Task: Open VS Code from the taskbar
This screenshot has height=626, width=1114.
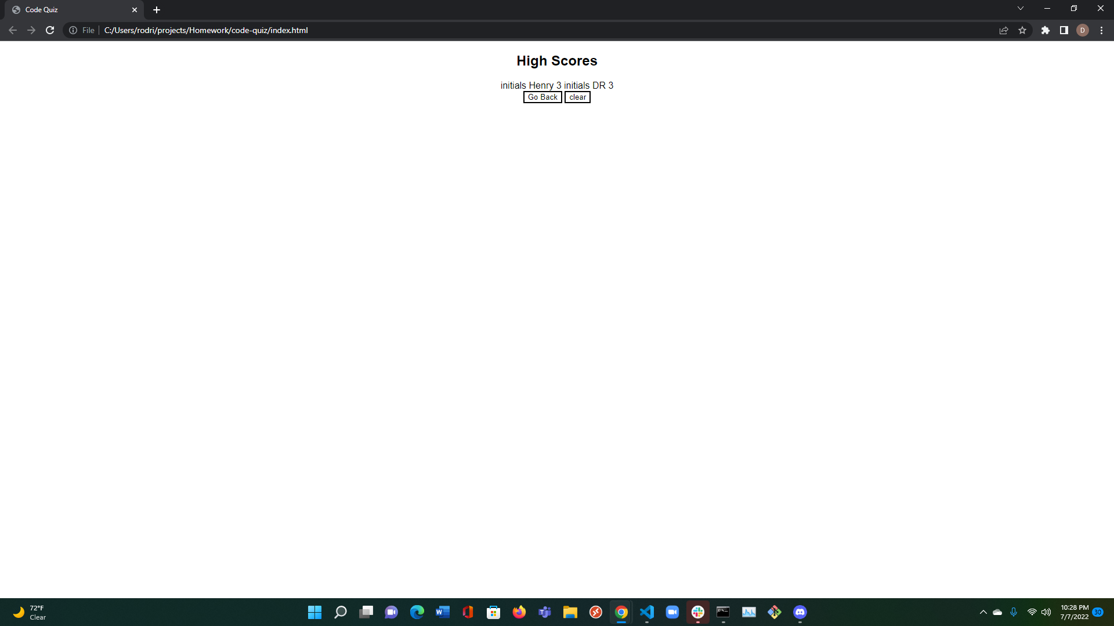Action: [647, 612]
